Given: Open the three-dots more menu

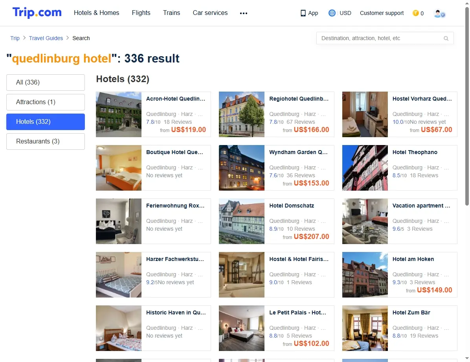Looking at the screenshot, I should [244, 13].
